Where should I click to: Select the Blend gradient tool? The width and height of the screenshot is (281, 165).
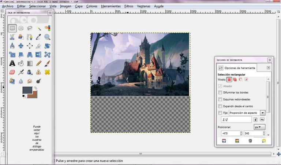point(30,63)
